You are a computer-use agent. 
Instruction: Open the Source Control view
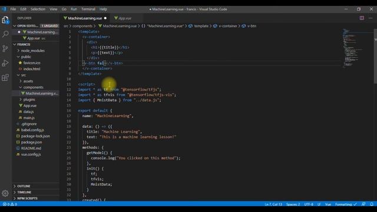5,48
